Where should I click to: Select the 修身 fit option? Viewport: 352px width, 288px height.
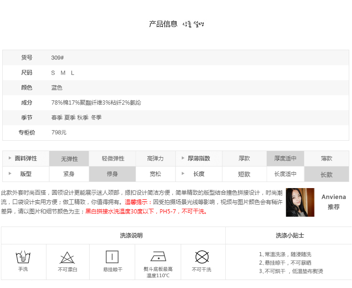(x=113, y=174)
